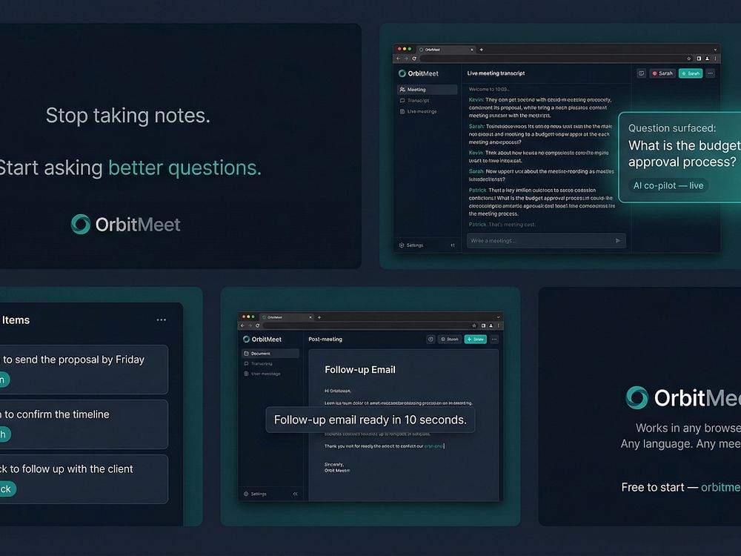Click the confirm the timeline item
Viewport: 741px width, 556px height.
click(83, 424)
